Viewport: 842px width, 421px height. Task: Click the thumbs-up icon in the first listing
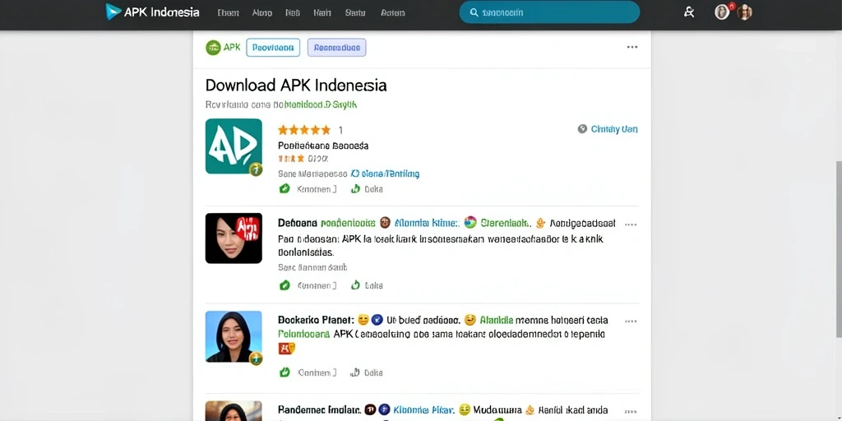coord(355,189)
